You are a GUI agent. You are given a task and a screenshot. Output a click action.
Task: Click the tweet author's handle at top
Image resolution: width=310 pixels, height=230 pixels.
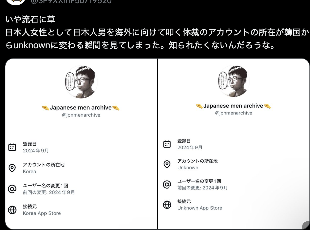71,2
